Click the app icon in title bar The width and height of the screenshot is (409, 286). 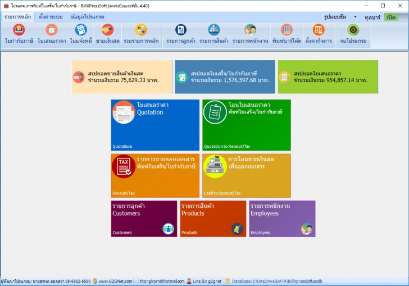tap(6, 6)
